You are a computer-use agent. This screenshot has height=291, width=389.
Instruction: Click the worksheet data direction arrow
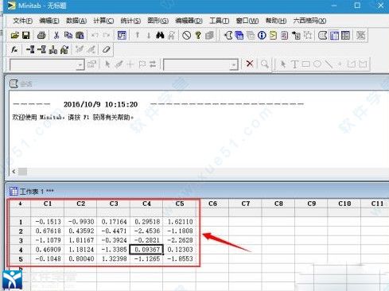tap(20, 204)
